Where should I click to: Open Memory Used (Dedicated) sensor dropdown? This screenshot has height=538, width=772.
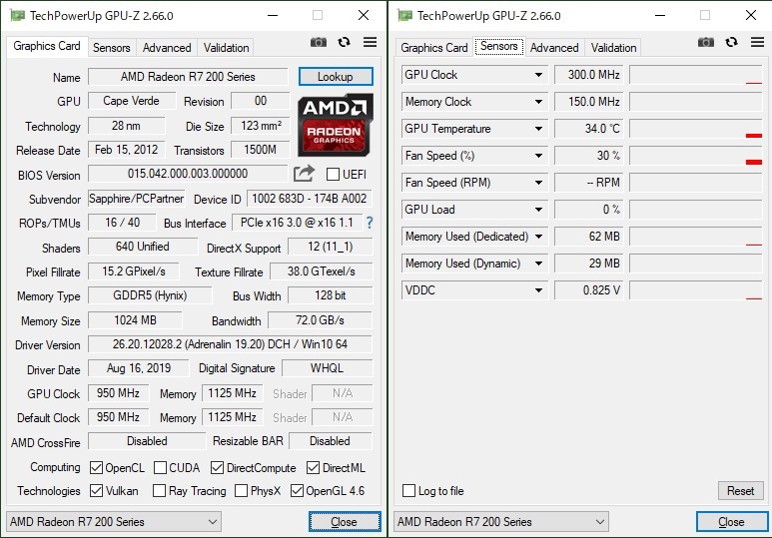pos(538,237)
